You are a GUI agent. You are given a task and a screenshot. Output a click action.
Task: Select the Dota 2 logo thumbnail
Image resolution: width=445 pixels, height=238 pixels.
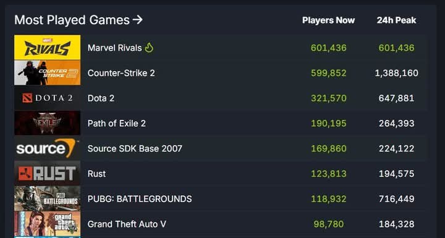(x=48, y=98)
